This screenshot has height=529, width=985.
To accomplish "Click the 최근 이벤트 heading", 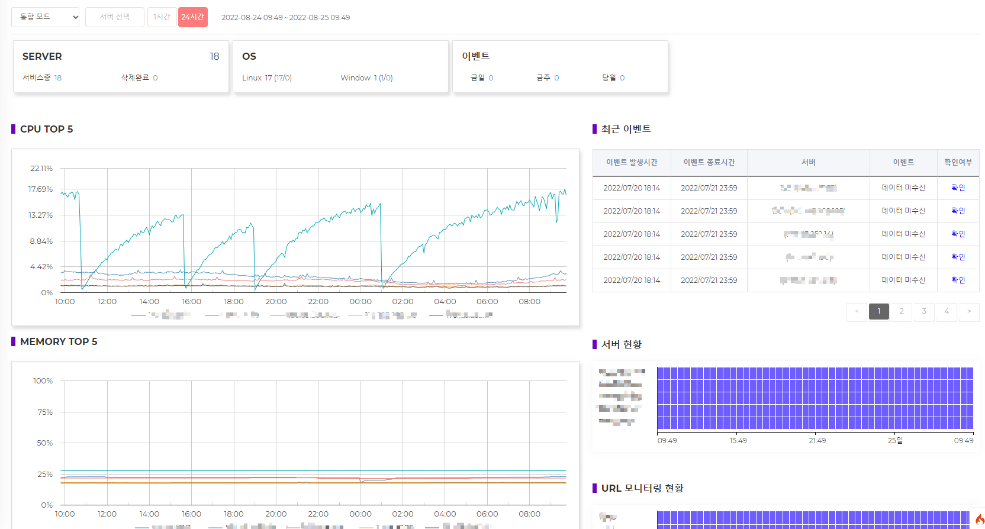I will click(x=626, y=129).
